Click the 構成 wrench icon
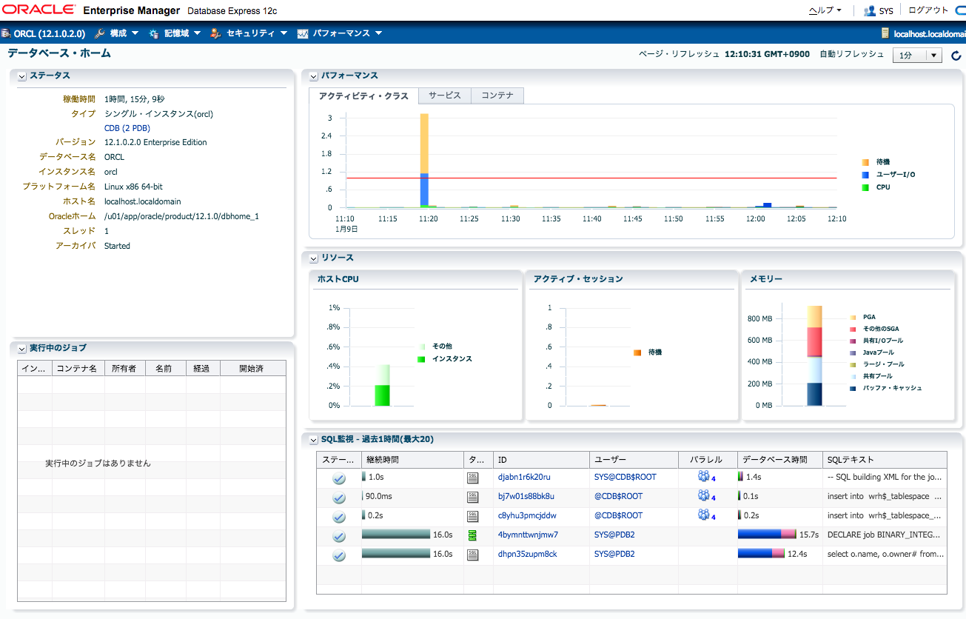966x619 pixels. (99, 33)
